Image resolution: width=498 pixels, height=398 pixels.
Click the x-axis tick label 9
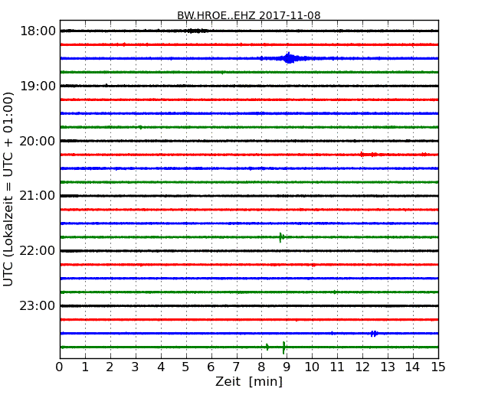(287, 367)
